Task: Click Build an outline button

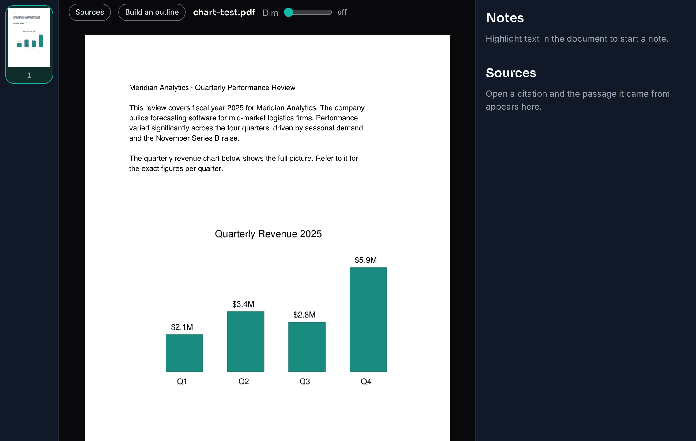Action: [x=152, y=12]
